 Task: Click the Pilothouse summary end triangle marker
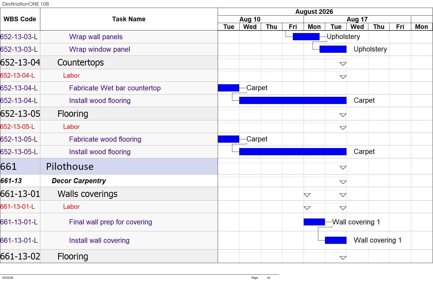pos(343,168)
